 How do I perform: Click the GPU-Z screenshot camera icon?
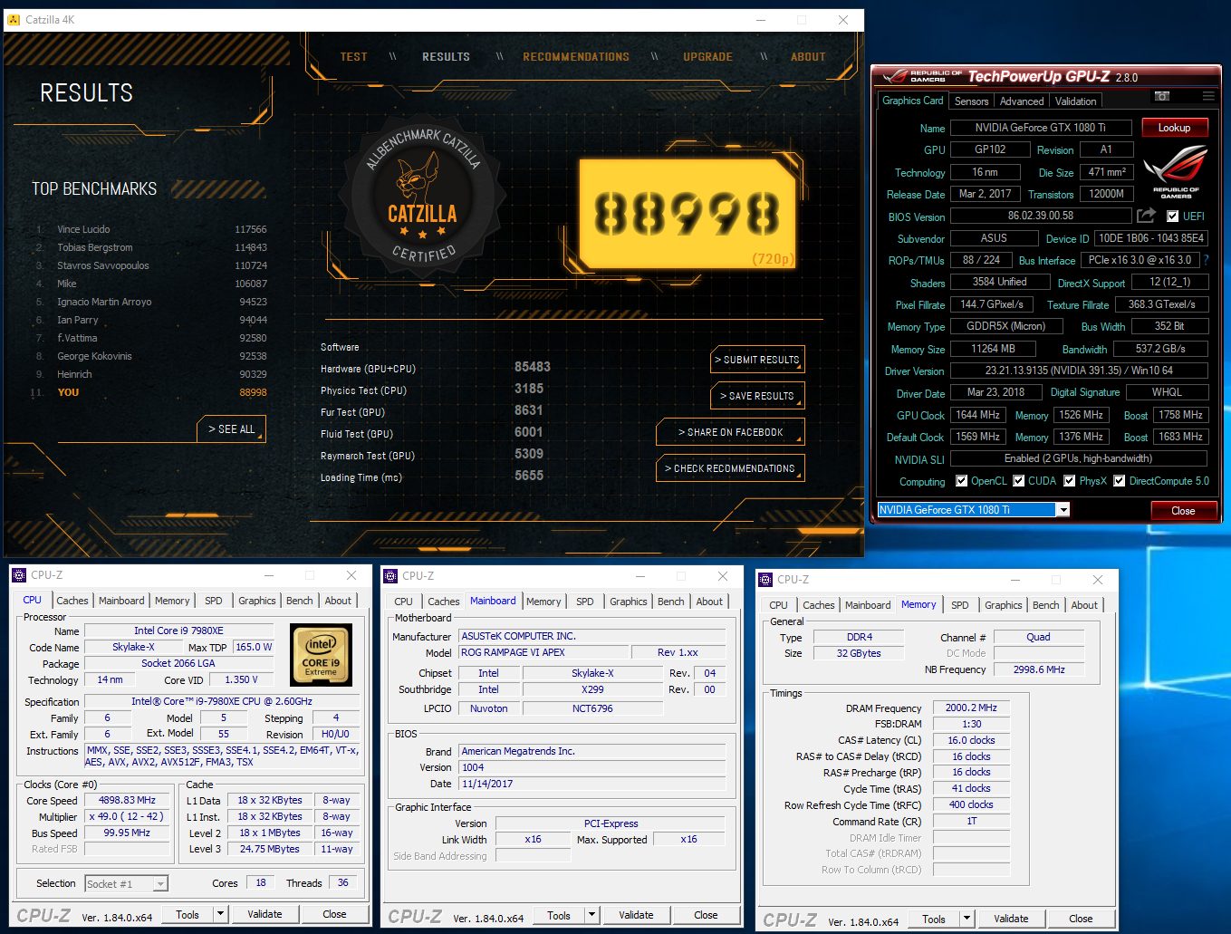[1162, 96]
